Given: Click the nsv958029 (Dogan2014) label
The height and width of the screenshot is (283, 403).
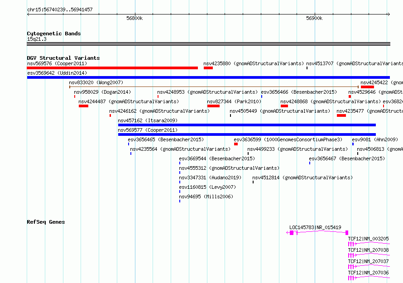Looking at the screenshot, I should [x=102, y=92].
